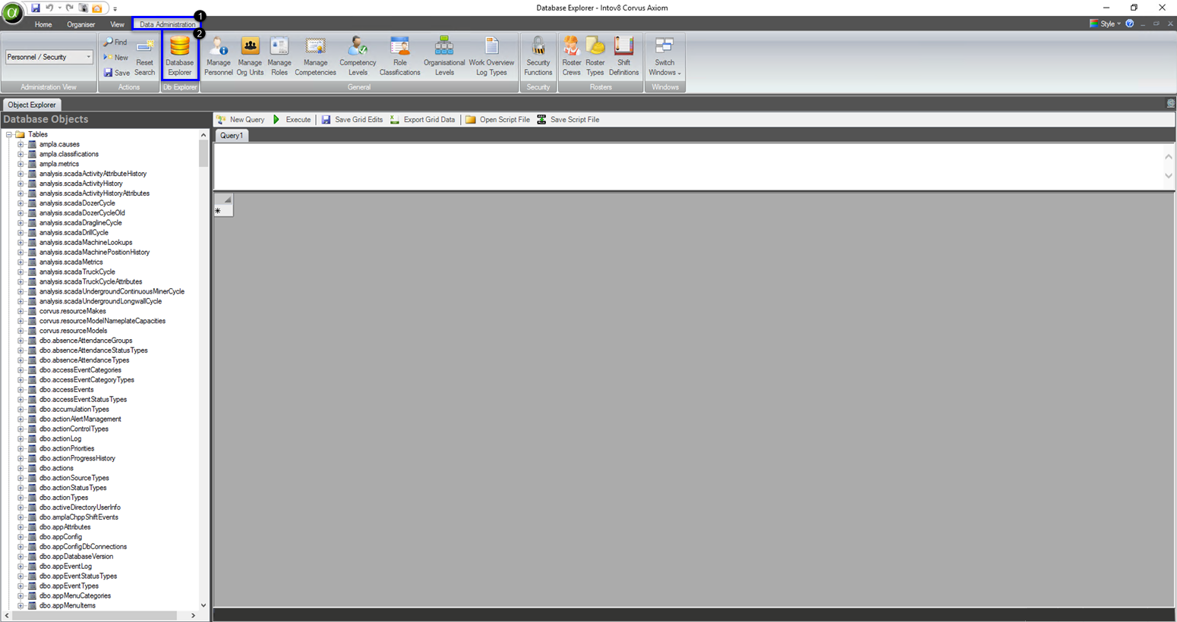Click Save Script File button
Screen dimensions: 1177x622
568,120
